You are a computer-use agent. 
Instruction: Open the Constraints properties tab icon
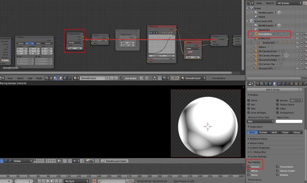[279, 84]
